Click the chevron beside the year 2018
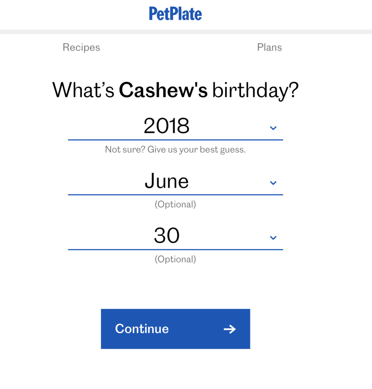The width and height of the screenshot is (372, 389). point(273,128)
